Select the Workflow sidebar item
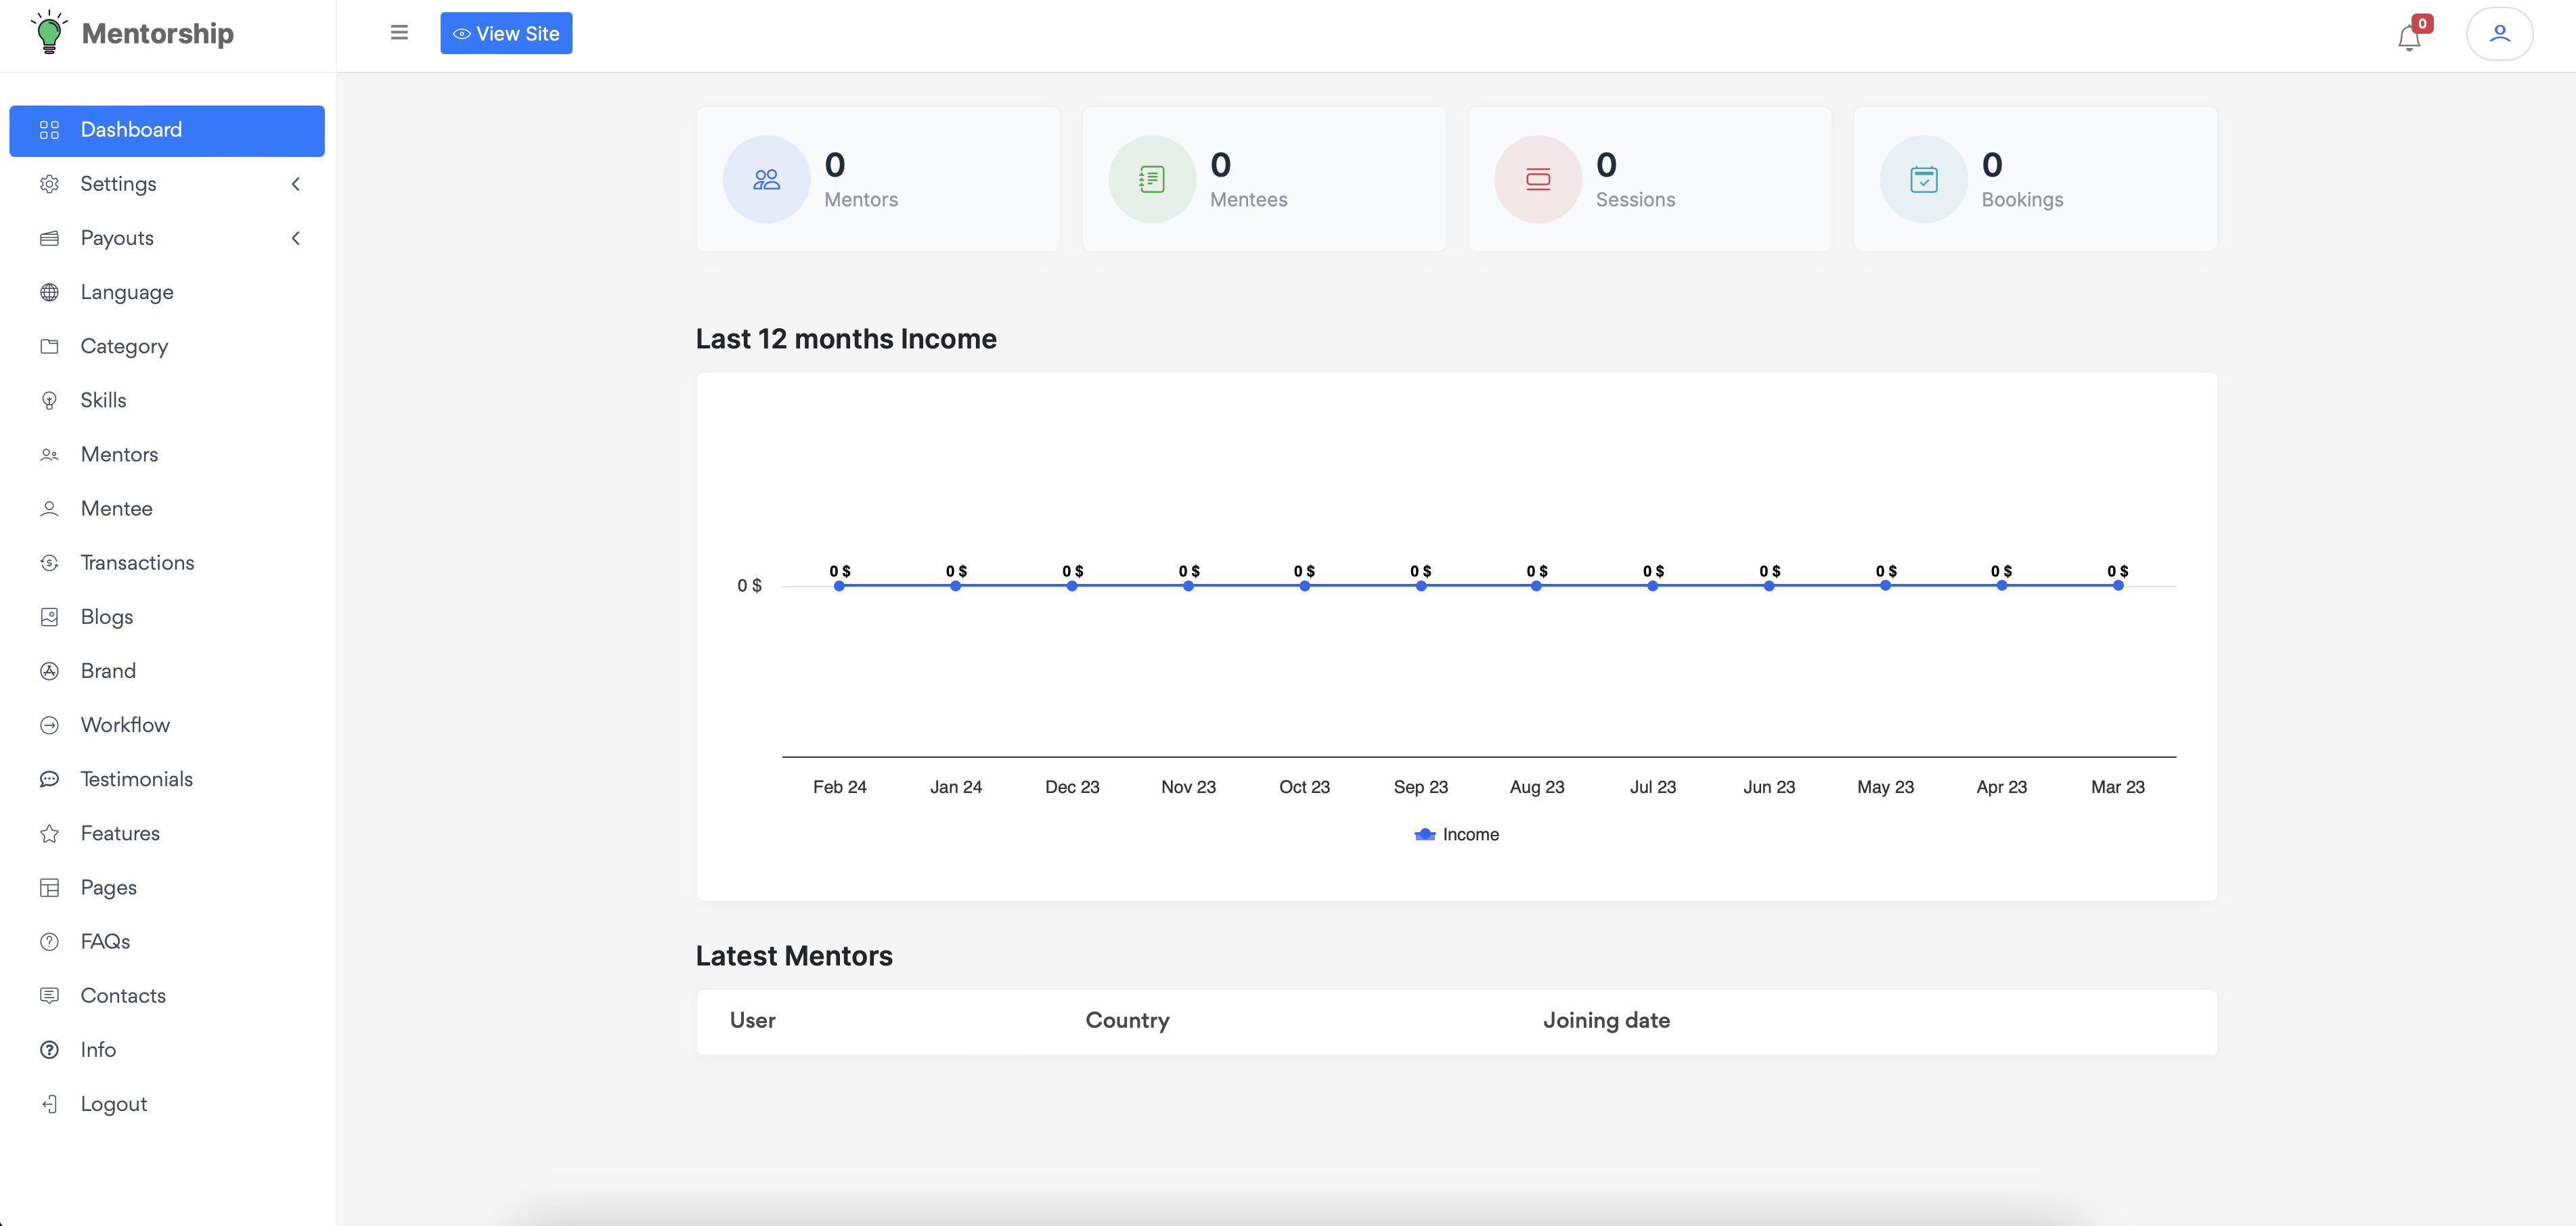The width and height of the screenshot is (2576, 1226). (x=125, y=725)
